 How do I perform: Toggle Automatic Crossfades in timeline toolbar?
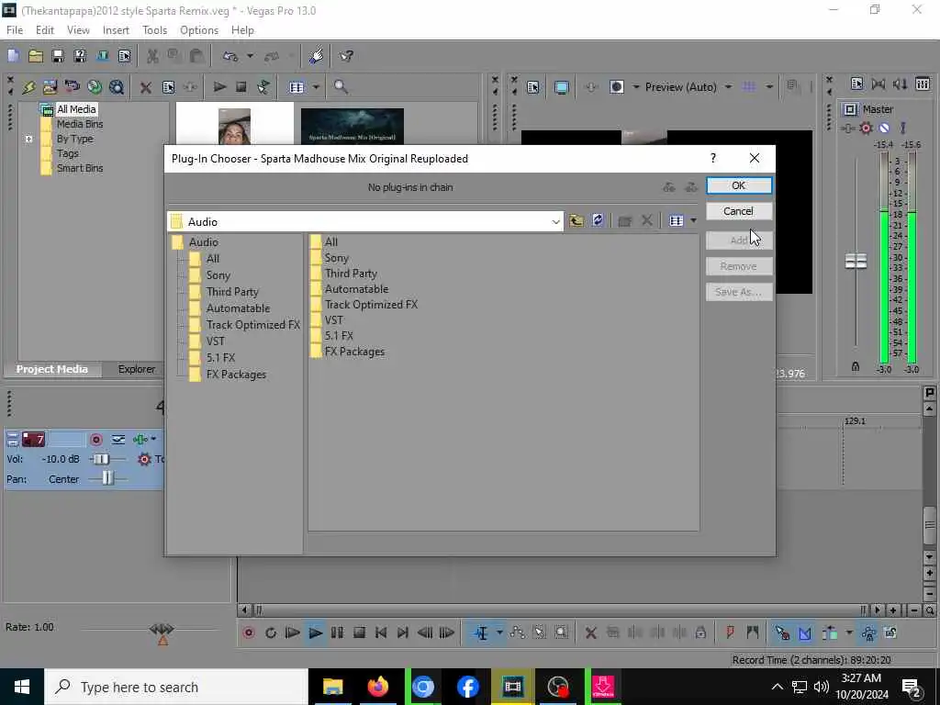pos(804,632)
